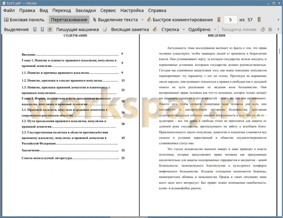Open the Закладки menu
The height and width of the screenshot is (218, 283).
(85, 10)
